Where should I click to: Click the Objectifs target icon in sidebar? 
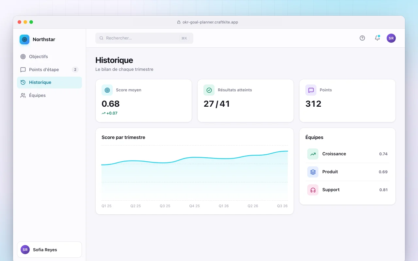click(x=23, y=56)
